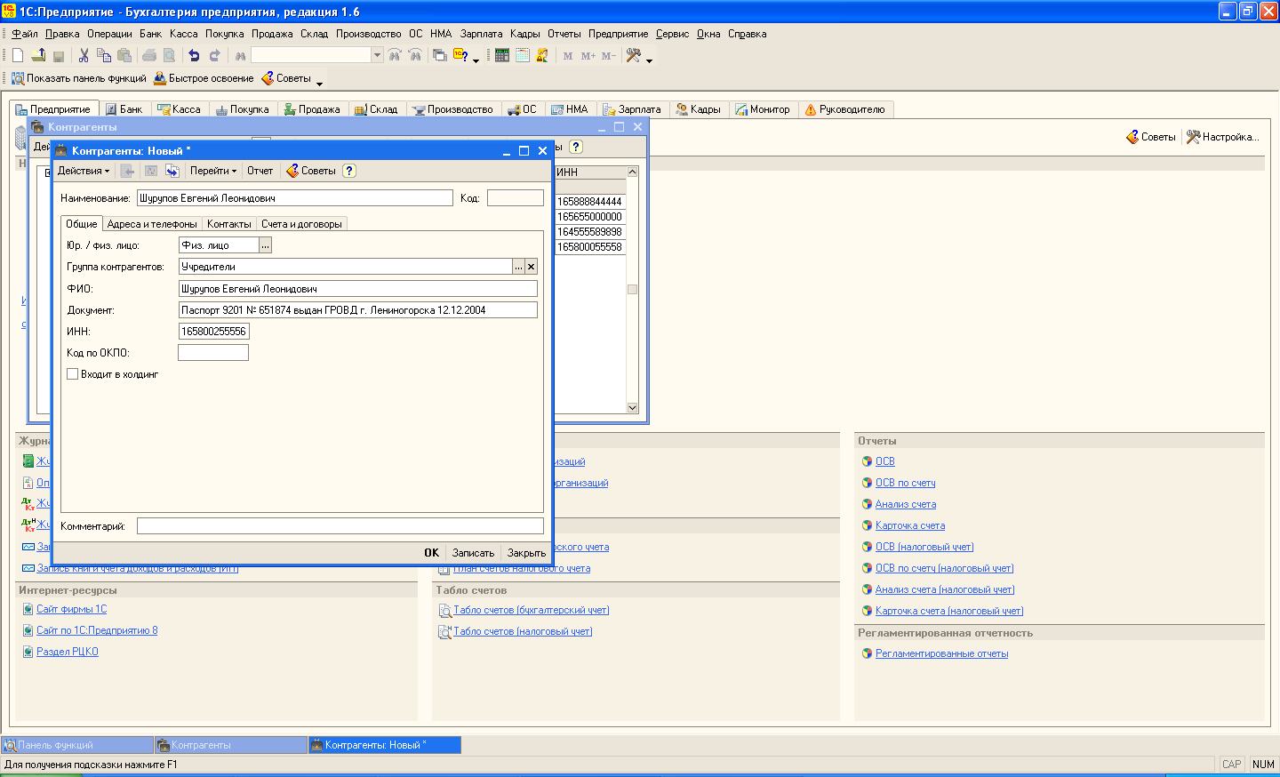The image size is (1280, 777).
Task: Open the Зарплата panel tab
Action: pyautogui.click(x=632, y=109)
